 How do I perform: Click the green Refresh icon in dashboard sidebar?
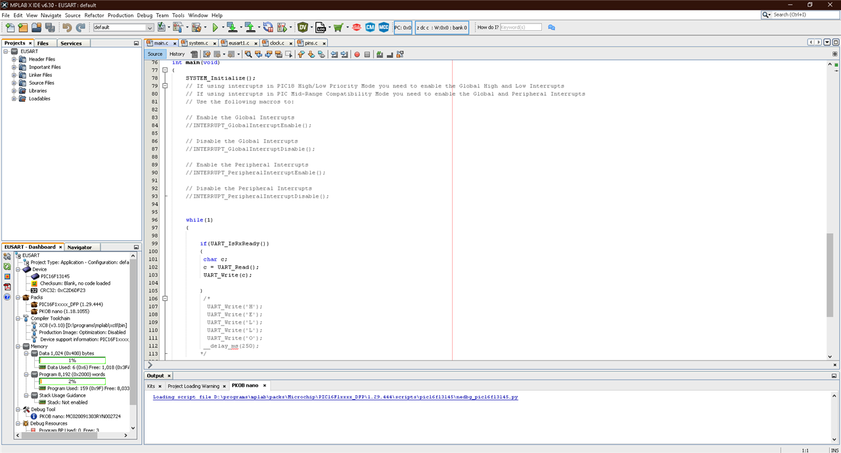pos(7,267)
